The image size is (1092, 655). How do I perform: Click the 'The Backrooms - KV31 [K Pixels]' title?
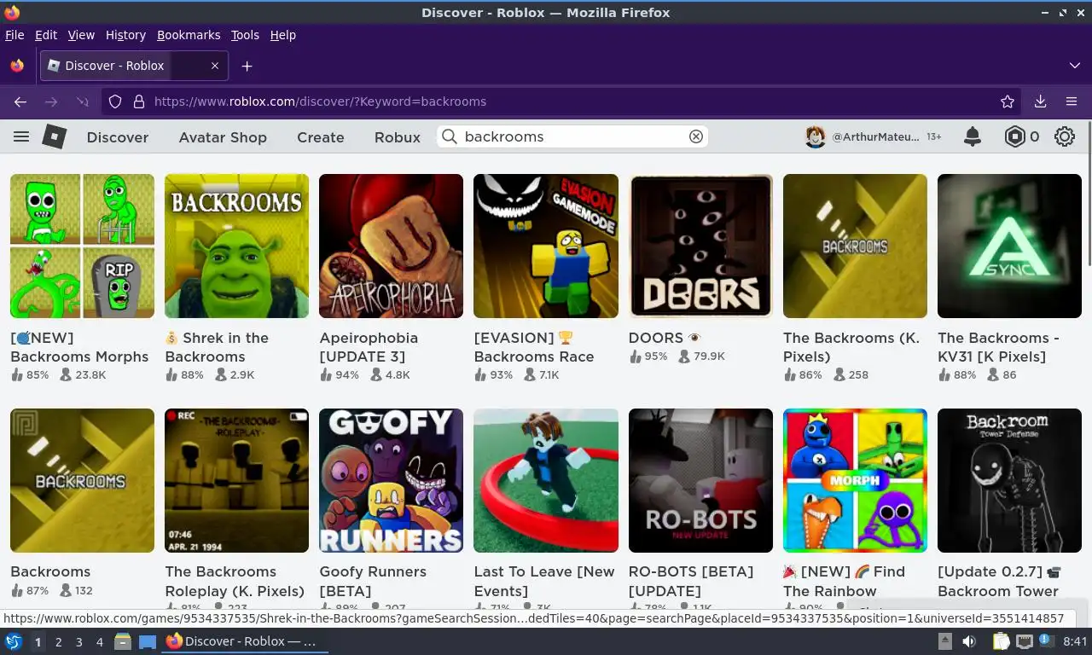[998, 347]
